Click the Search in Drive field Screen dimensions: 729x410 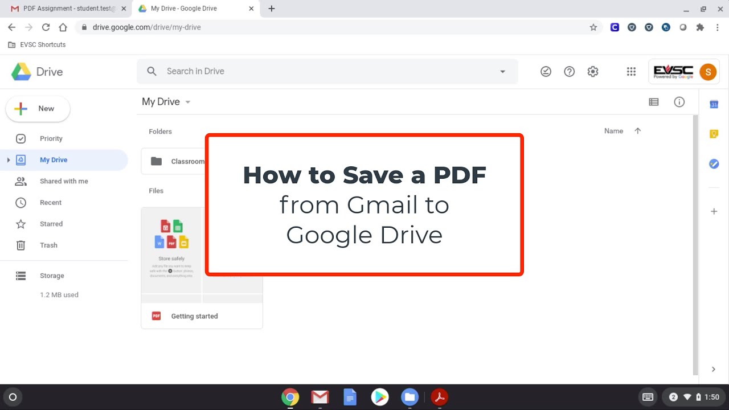click(x=327, y=71)
